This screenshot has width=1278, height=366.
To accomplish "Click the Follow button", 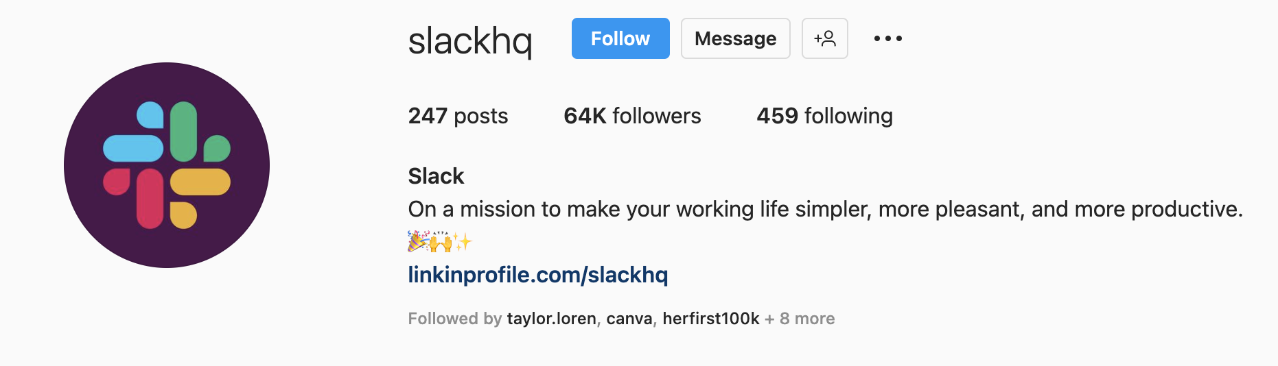I will 620,38.
